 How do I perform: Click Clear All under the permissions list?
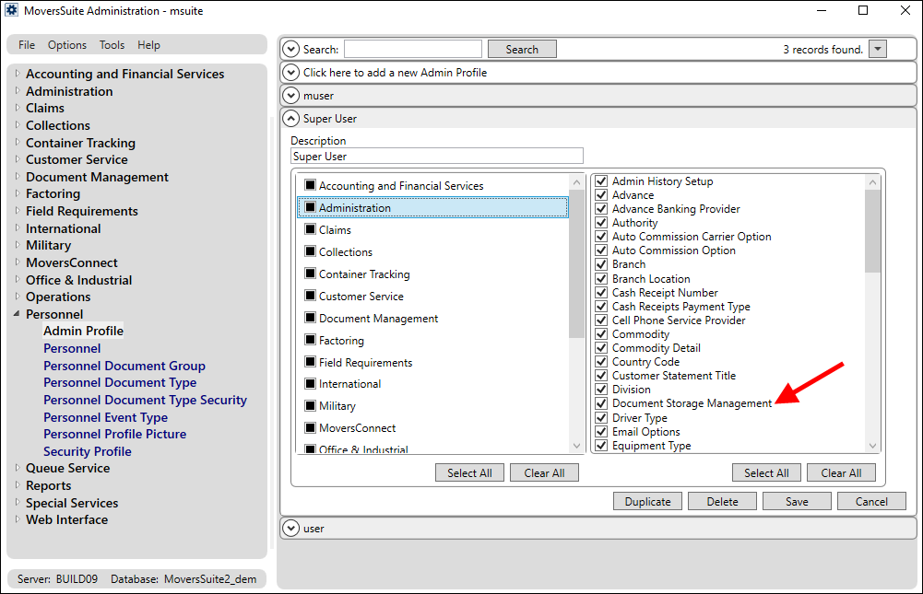click(840, 472)
